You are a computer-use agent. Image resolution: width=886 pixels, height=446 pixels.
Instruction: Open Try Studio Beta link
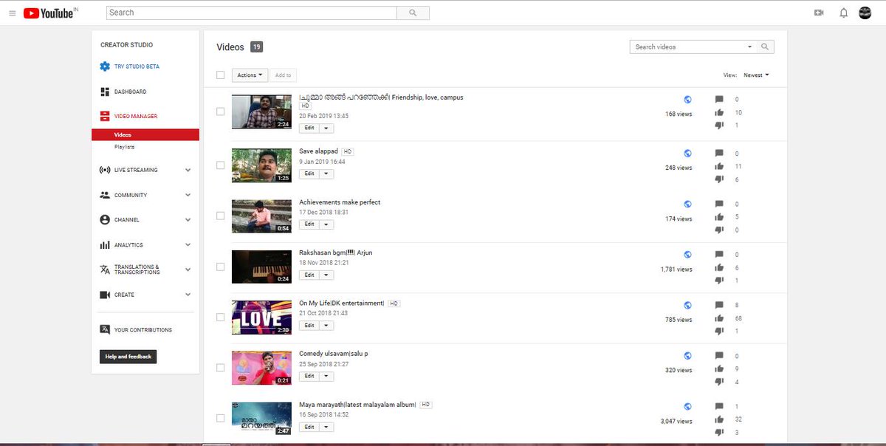pyautogui.click(x=137, y=66)
